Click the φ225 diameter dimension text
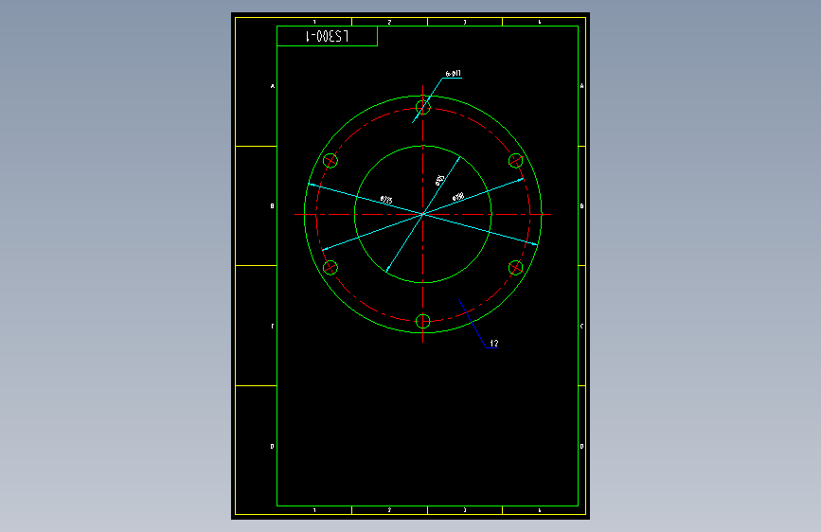 386,200
